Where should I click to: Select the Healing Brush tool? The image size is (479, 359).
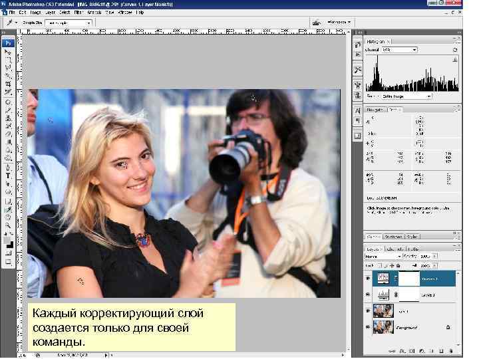(x=8, y=102)
